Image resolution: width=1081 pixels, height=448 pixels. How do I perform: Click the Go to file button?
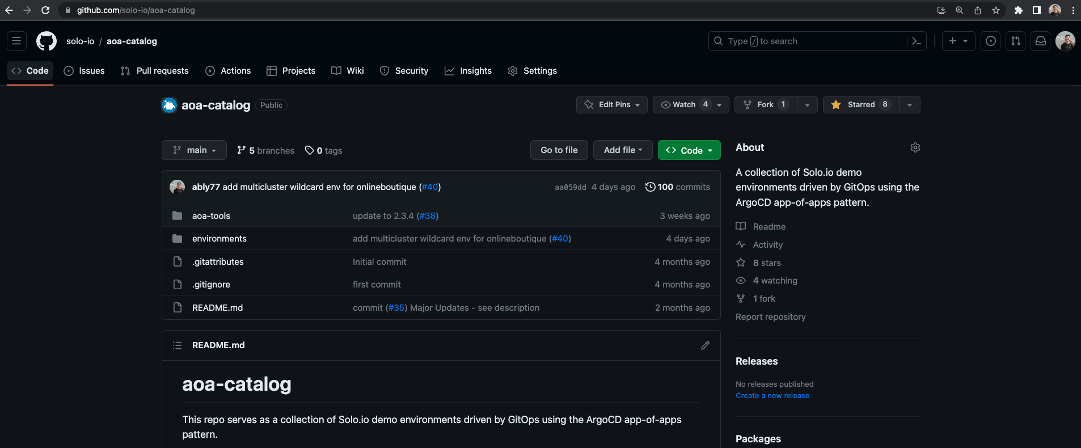tap(559, 150)
